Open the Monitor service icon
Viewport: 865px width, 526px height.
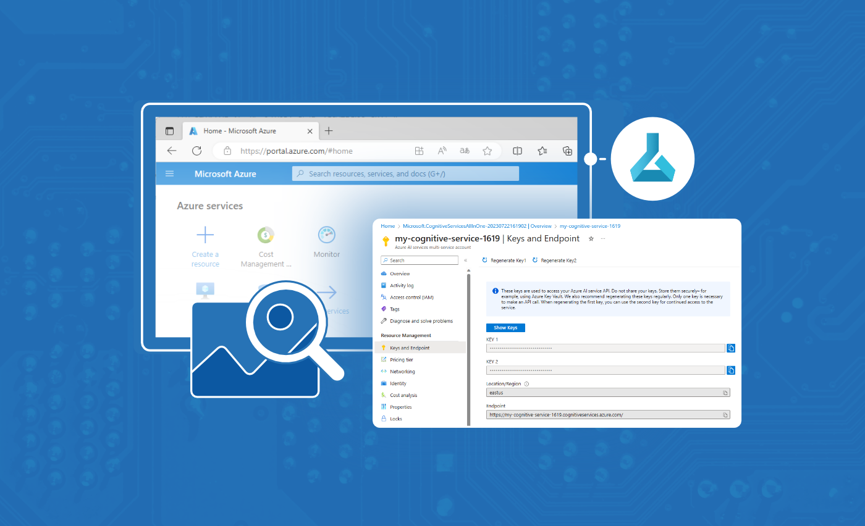coord(326,235)
